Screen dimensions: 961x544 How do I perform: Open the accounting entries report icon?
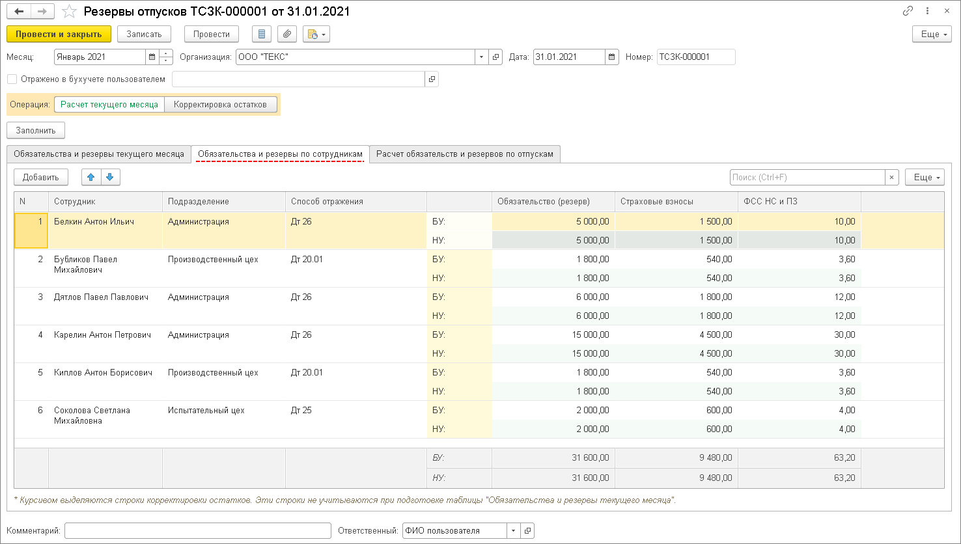[262, 34]
